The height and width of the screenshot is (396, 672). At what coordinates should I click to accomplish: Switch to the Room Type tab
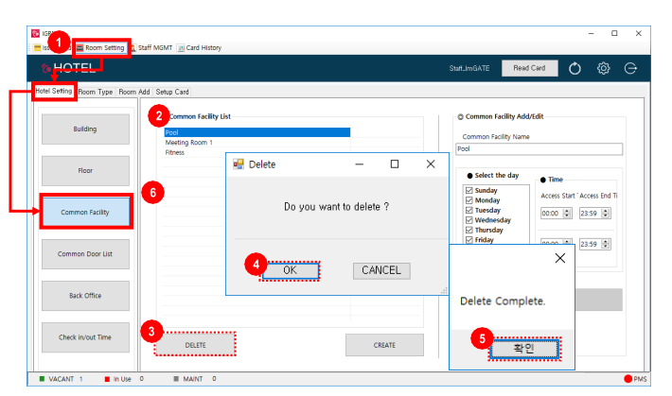click(96, 92)
